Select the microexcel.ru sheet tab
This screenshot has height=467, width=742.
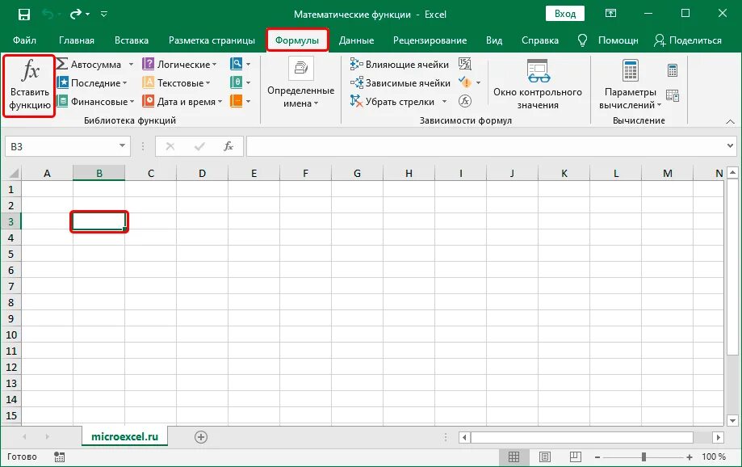pyautogui.click(x=124, y=436)
